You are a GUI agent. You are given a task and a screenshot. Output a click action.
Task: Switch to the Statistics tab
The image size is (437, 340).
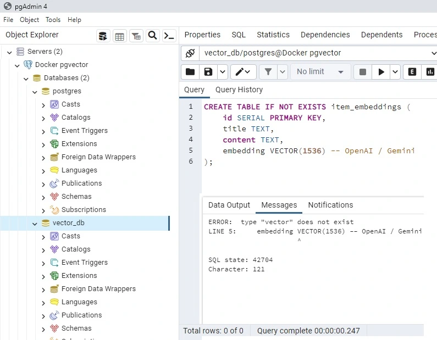(273, 35)
